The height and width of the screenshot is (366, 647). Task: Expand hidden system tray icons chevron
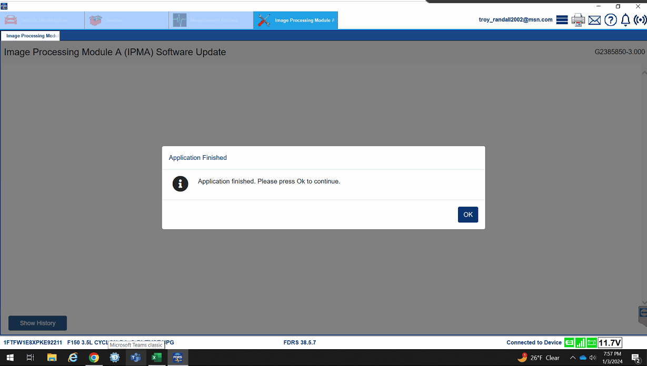(573, 358)
